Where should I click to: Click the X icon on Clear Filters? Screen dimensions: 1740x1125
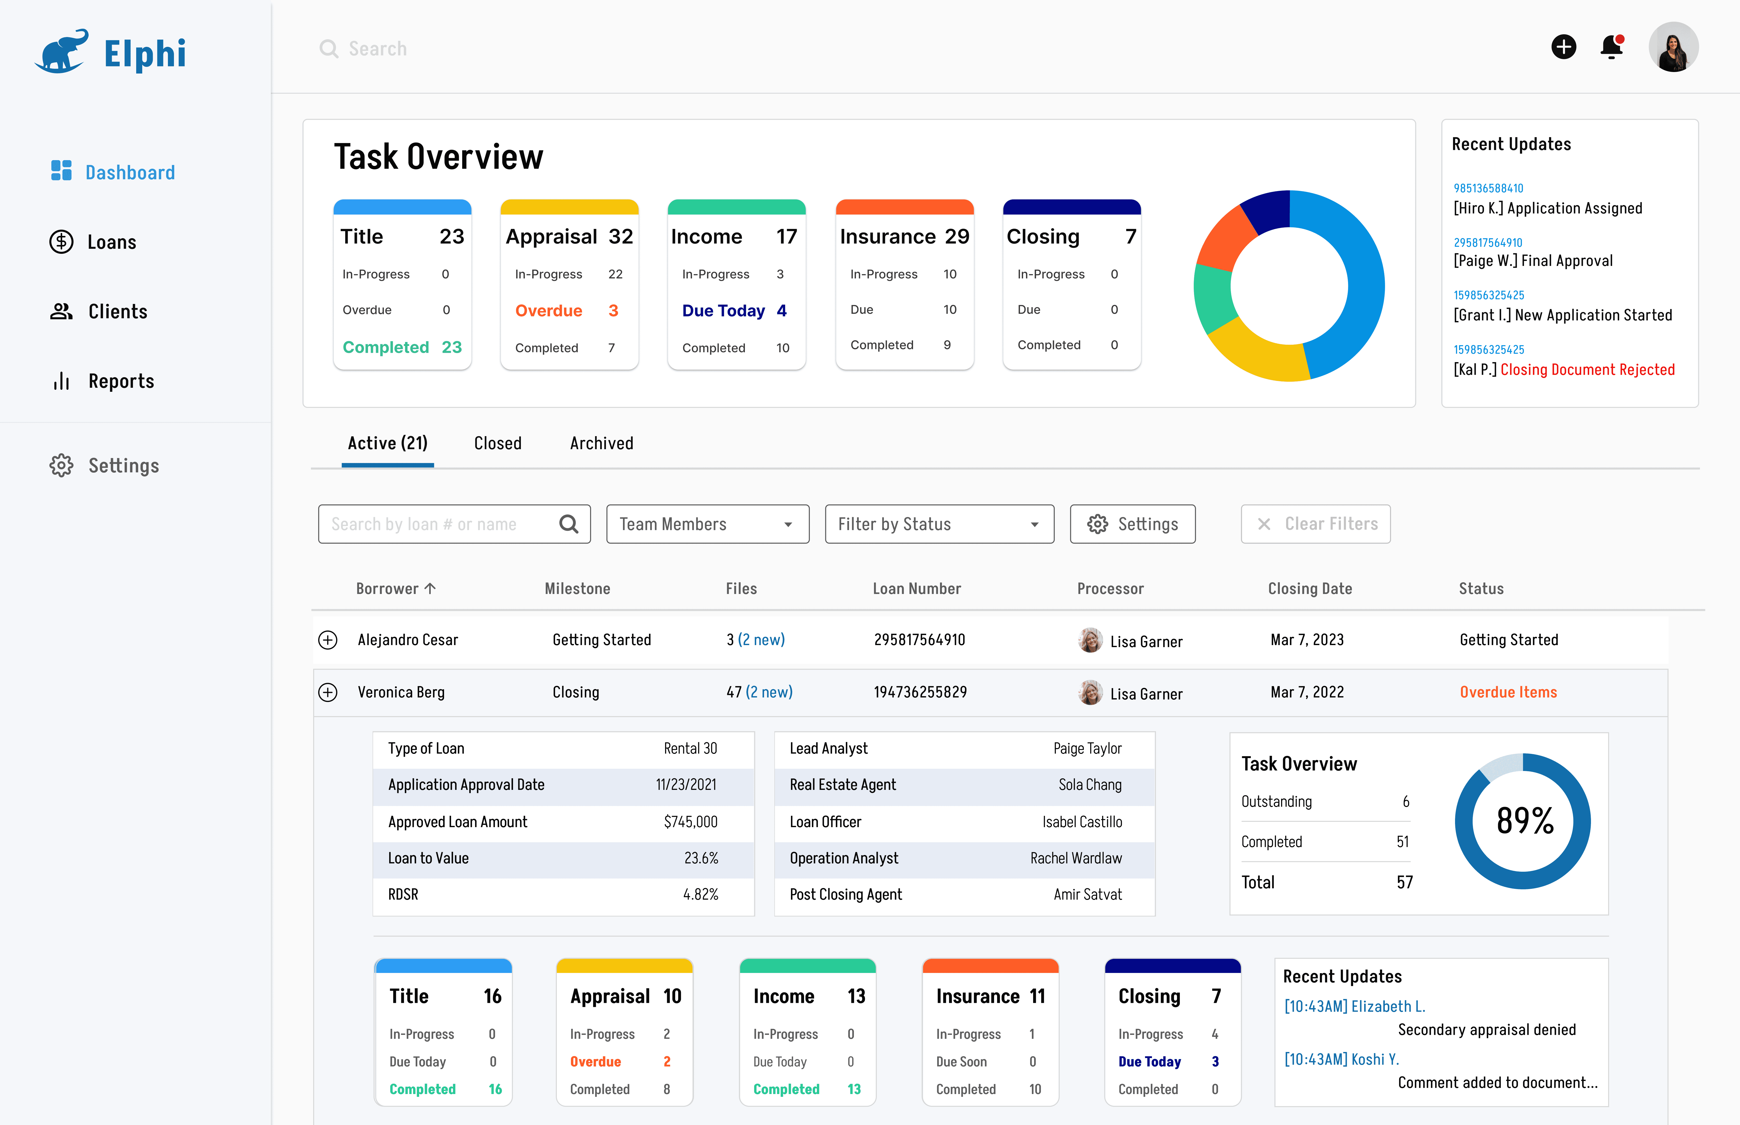[1264, 524]
